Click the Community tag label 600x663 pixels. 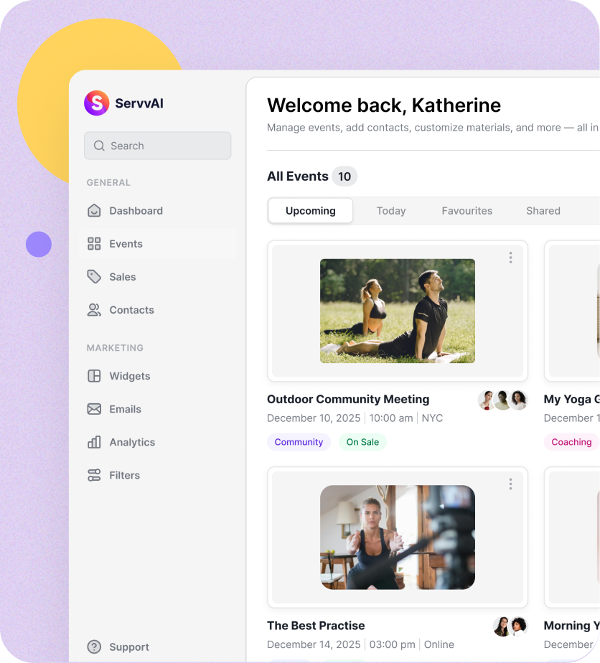pos(299,442)
